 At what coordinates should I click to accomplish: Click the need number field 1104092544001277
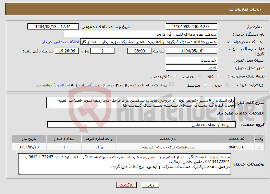click(191, 26)
